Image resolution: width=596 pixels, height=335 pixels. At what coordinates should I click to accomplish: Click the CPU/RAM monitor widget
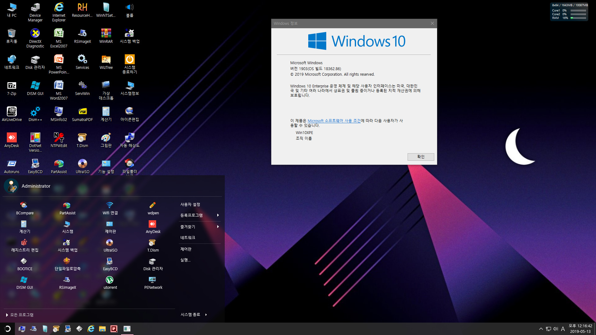coord(569,12)
